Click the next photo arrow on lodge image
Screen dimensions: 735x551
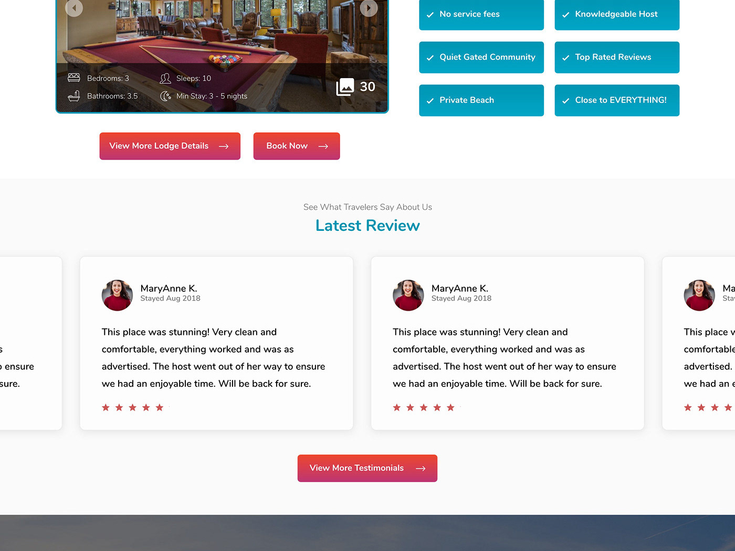coord(369,8)
